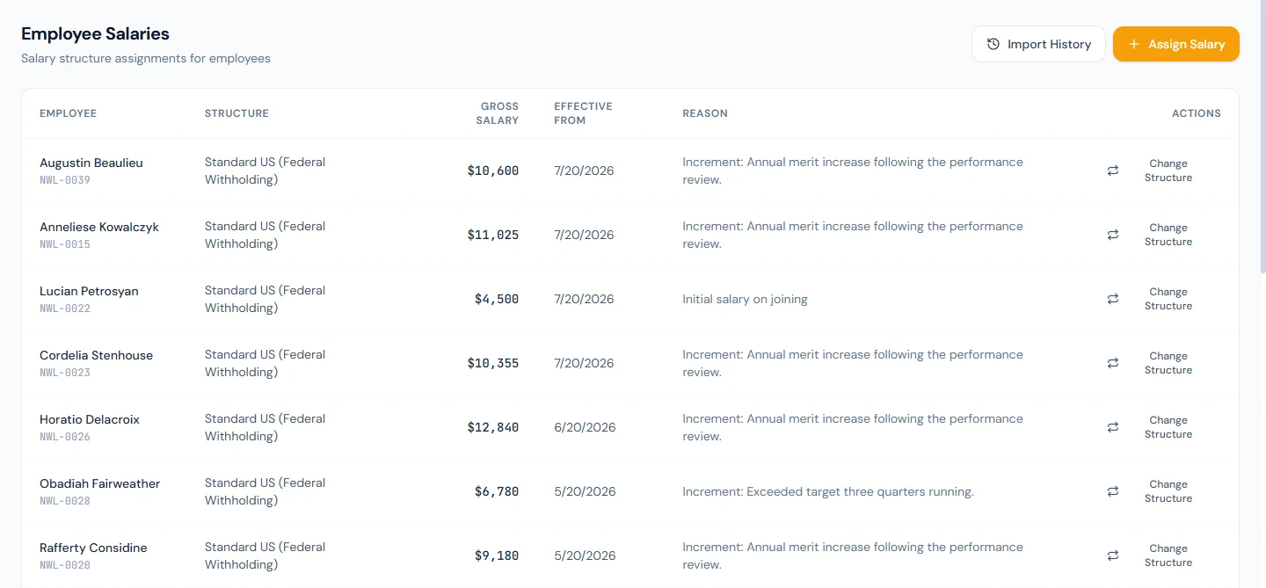Click the Gross Salary column header
This screenshot has height=588, width=1266.
498,113
